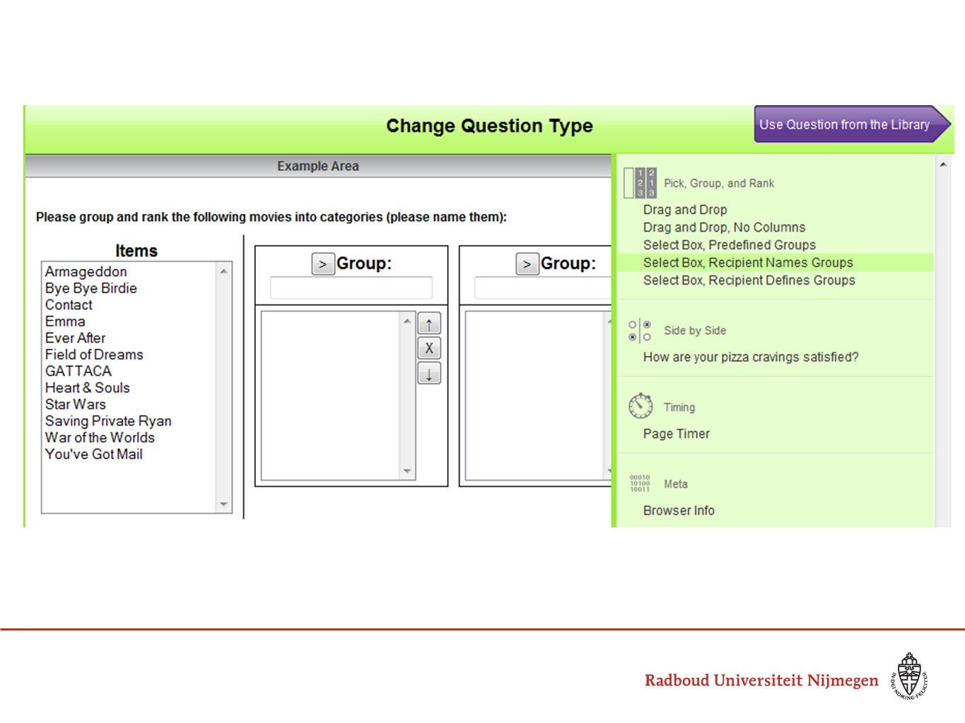The height and width of the screenshot is (723, 965).
Task: Select You've Got Mail in Items list
Action: [94, 454]
